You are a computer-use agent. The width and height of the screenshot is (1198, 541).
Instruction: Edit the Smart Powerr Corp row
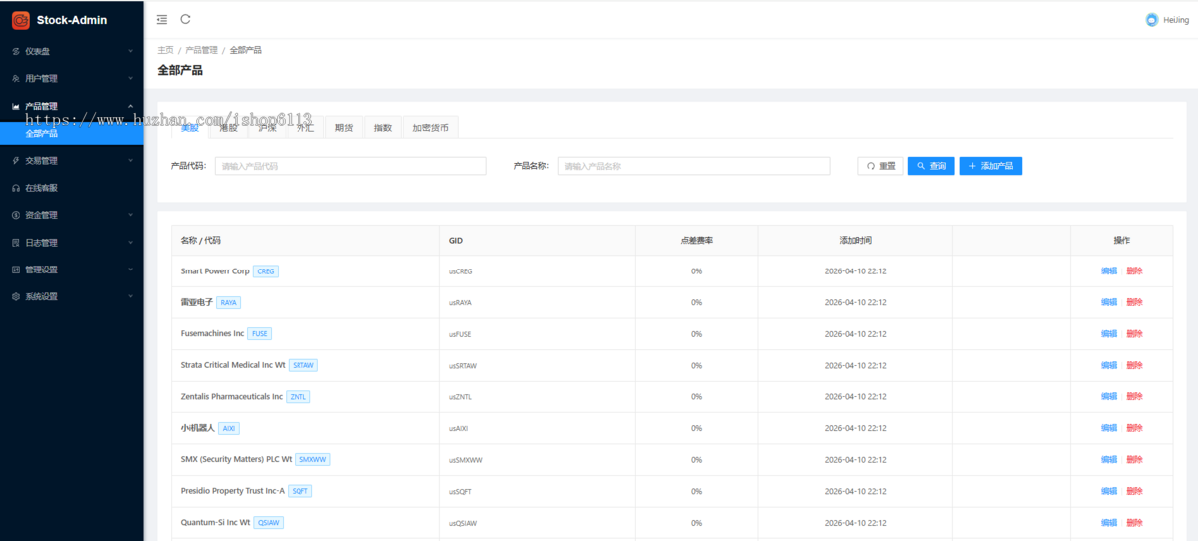[1109, 271]
